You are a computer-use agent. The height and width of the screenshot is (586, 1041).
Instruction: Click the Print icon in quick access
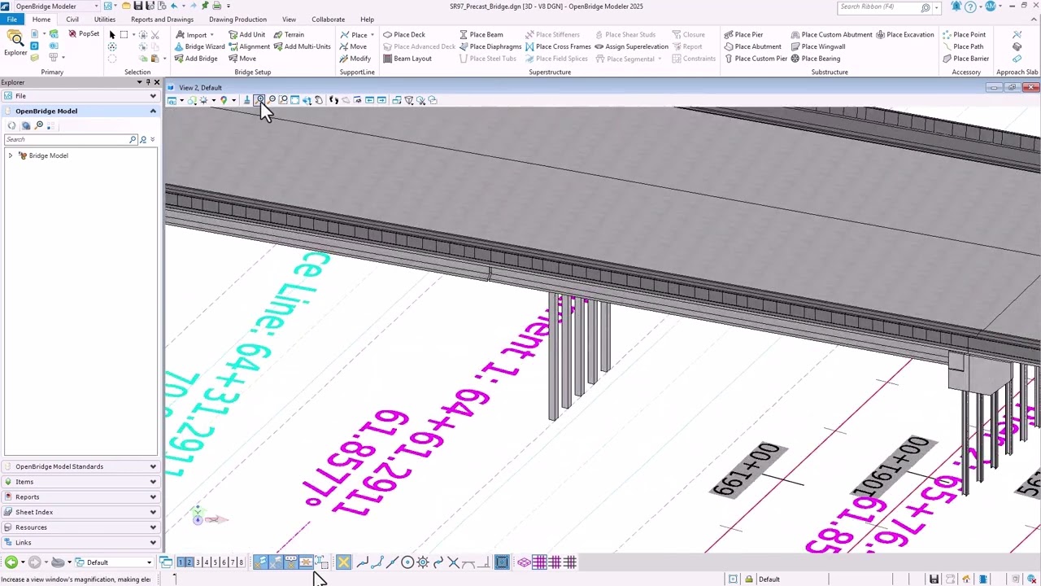click(216, 7)
